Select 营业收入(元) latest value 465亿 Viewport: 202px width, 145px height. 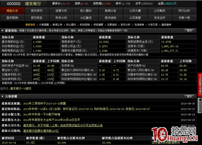coord(36,70)
